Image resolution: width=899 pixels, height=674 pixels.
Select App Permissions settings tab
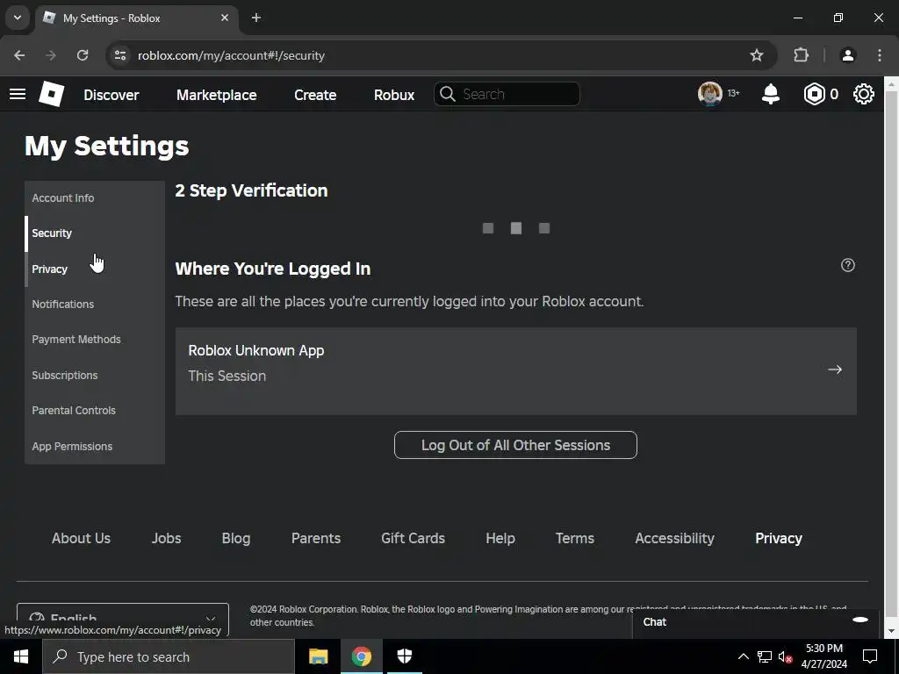pos(95,447)
